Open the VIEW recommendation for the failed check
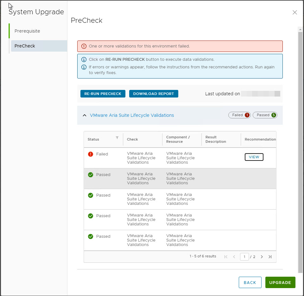Viewport: 304px width, 296px height. click(254, 157)
